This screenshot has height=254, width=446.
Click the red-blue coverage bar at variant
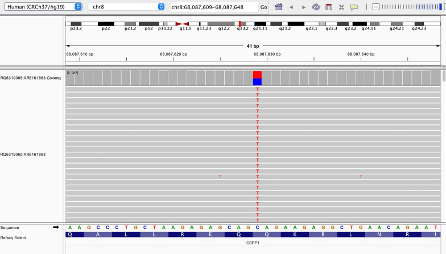[x=257, y=78]
